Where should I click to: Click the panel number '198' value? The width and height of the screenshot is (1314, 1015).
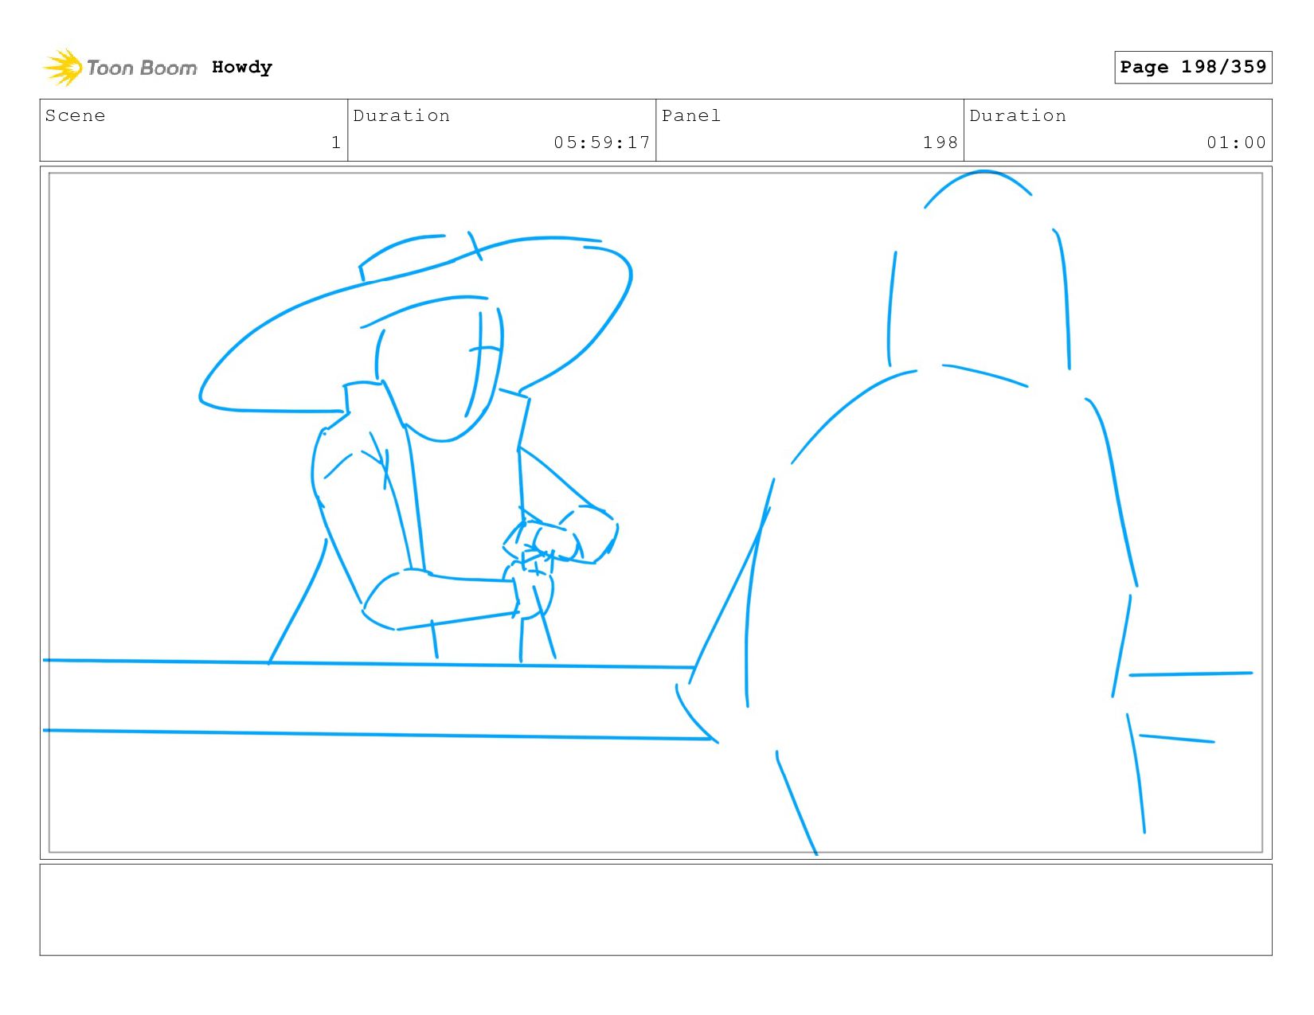point(941,142)
